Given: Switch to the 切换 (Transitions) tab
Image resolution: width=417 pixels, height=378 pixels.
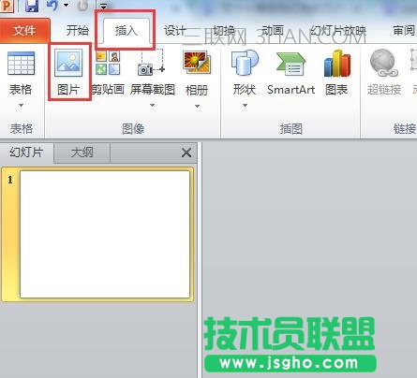Looking at the screenshot, I should coord(224,31).
